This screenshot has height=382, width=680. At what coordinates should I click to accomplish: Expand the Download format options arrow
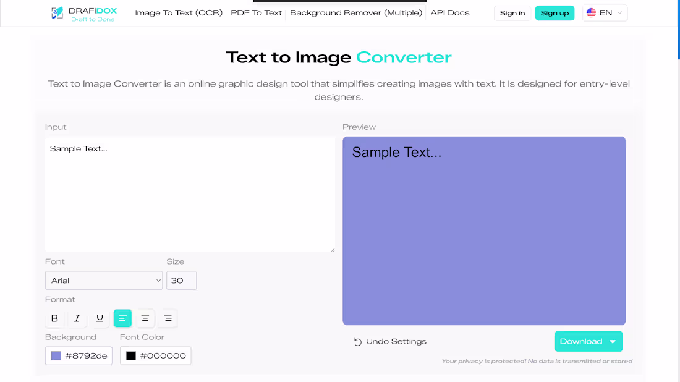(x=613, y=341)
